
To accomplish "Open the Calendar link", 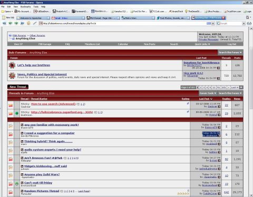I will click(x=123, y=44).
